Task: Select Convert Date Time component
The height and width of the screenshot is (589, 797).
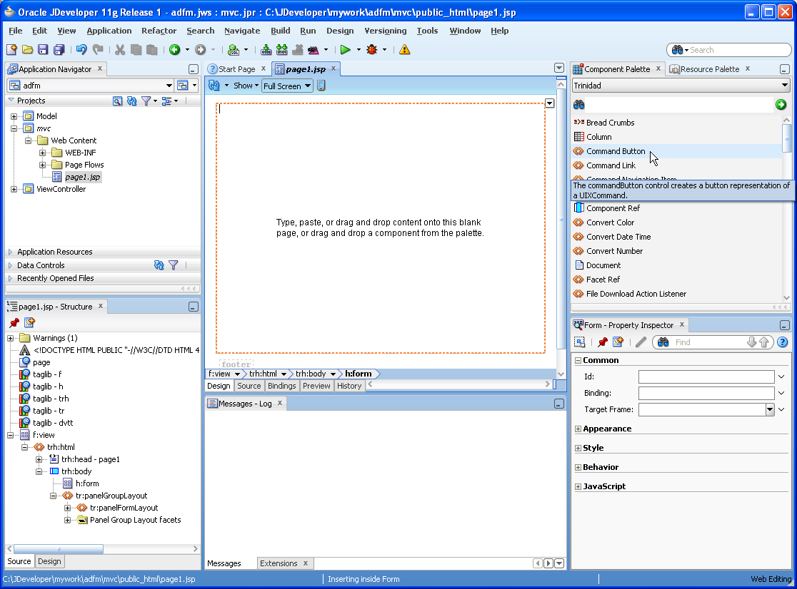Action: point(618,237)
